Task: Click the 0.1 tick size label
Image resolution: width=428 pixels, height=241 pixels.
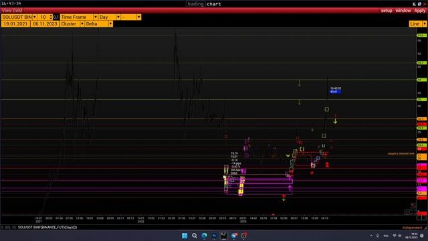Action: click(56, 17)
